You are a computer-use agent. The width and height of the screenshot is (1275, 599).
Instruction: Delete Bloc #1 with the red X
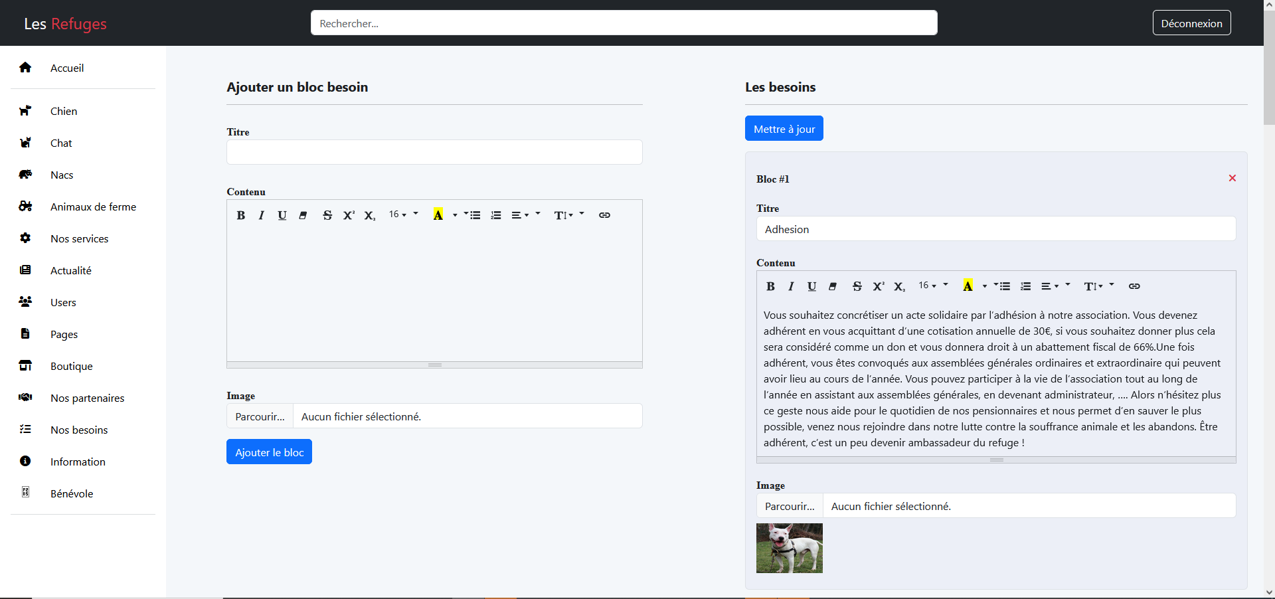[1232, 178]
